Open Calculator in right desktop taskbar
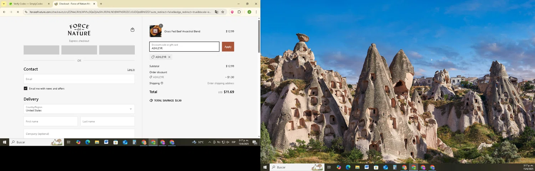 (395, 167)
